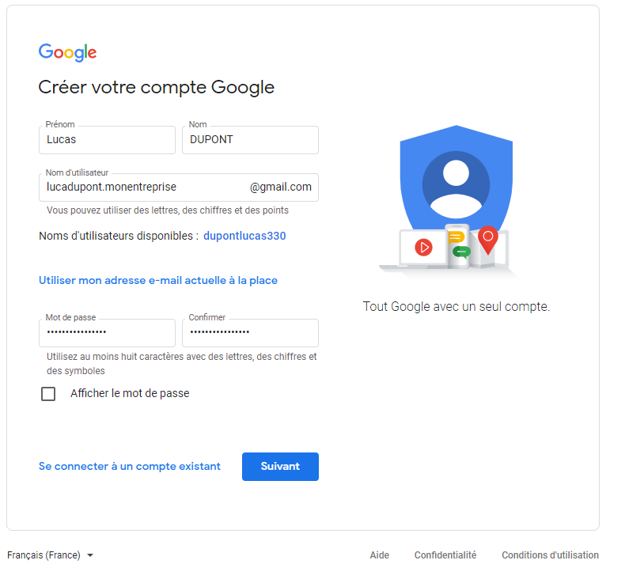Enable the "Afficher le mot de passe" checkbox
This screenshot has width=625, height=583.
48,394
